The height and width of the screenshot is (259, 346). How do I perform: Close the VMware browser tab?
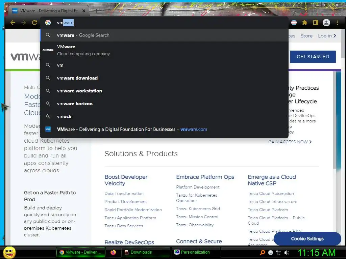point(84,10)
